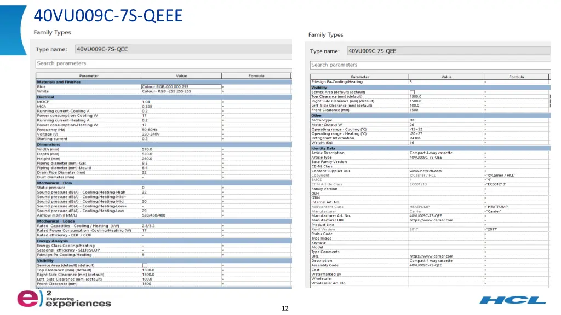The image size is (561, 315).
Task: Click Formula column header in right panel
Action: (x=516, y=77)
